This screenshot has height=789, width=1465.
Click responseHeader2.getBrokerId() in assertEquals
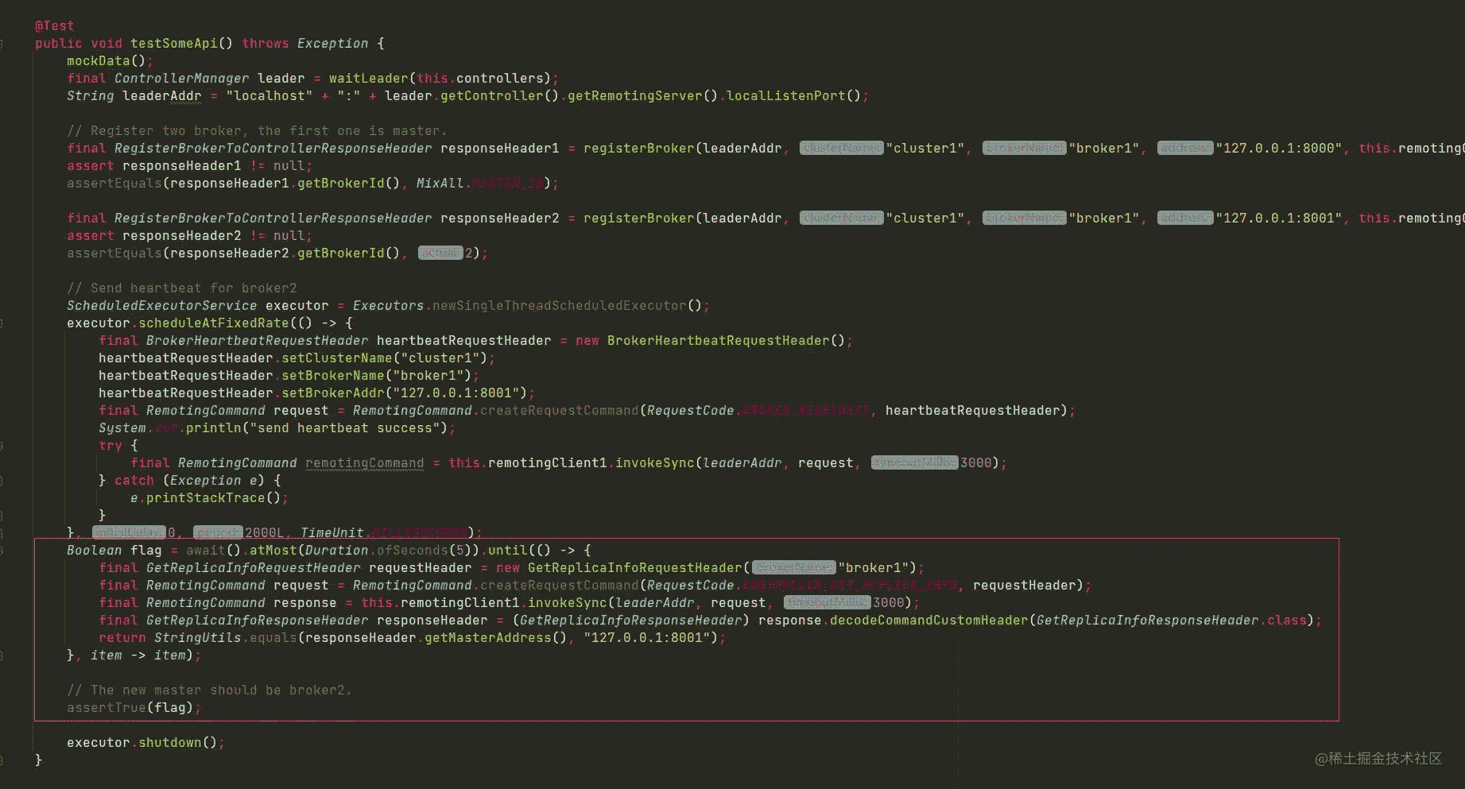pyautogui.click(x=285, y=253)
